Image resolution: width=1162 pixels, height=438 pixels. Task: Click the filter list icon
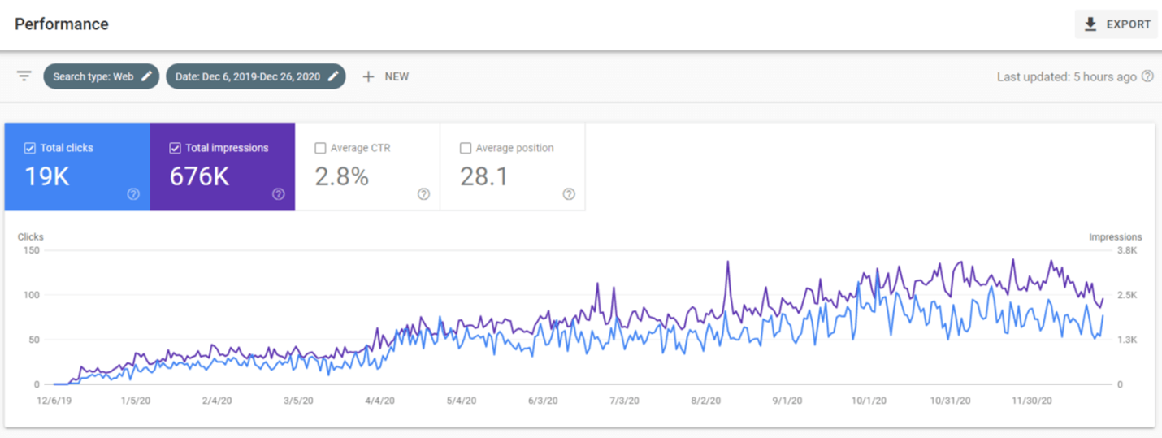pos(24,76)
